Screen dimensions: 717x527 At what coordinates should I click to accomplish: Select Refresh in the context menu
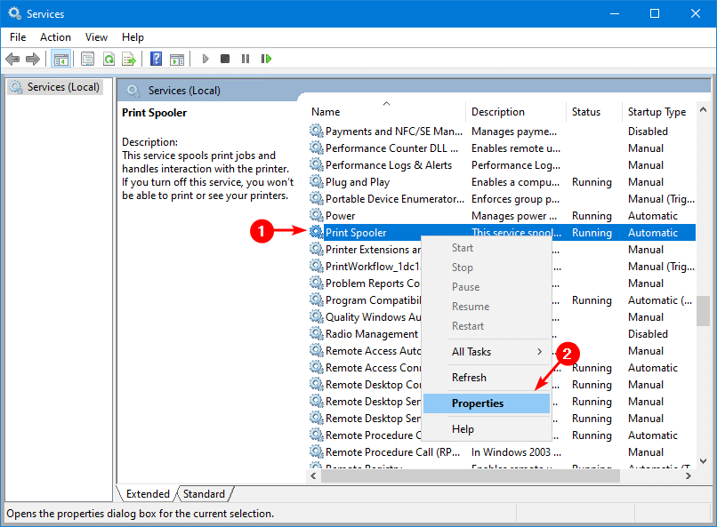tap(469, 378)
